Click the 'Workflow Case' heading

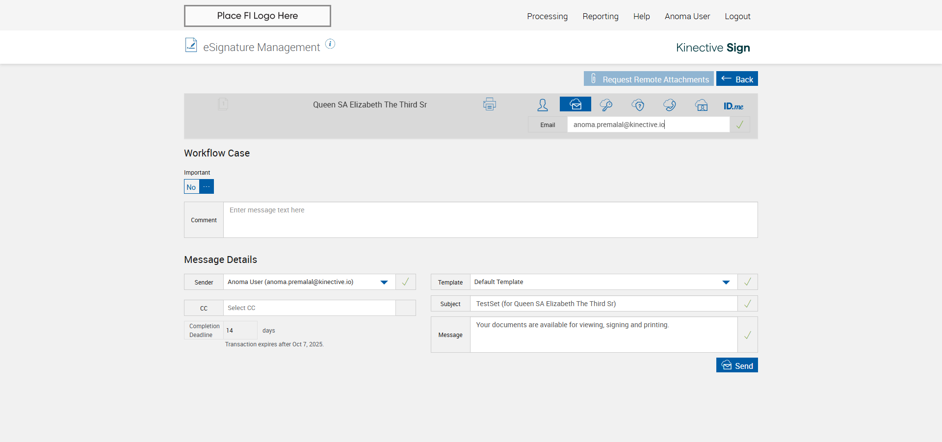217,153
